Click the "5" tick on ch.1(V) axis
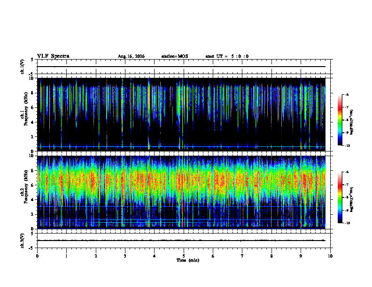Viewport: 372px width, 287px height. pos(32,60)
